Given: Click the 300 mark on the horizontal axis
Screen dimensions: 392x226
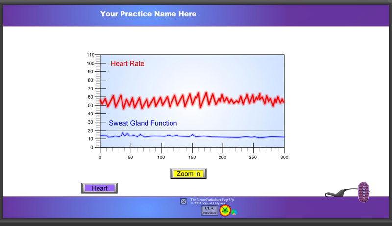Looking at the screenshot, I should [284, 158].
